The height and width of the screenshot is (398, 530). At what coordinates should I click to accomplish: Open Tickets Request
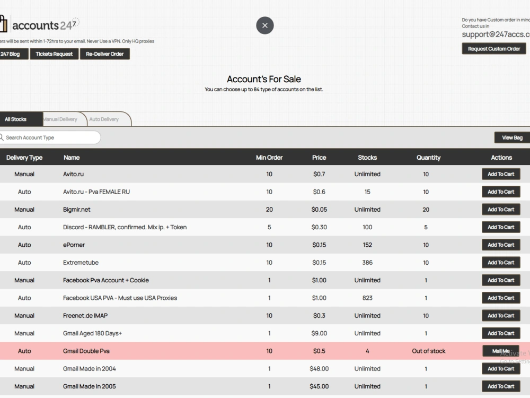(54, 54)
